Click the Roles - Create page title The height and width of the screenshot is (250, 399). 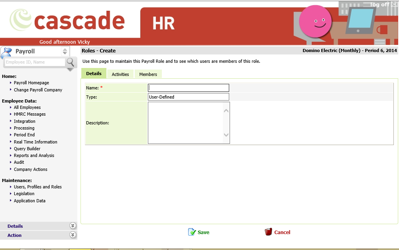coord(98,50)
